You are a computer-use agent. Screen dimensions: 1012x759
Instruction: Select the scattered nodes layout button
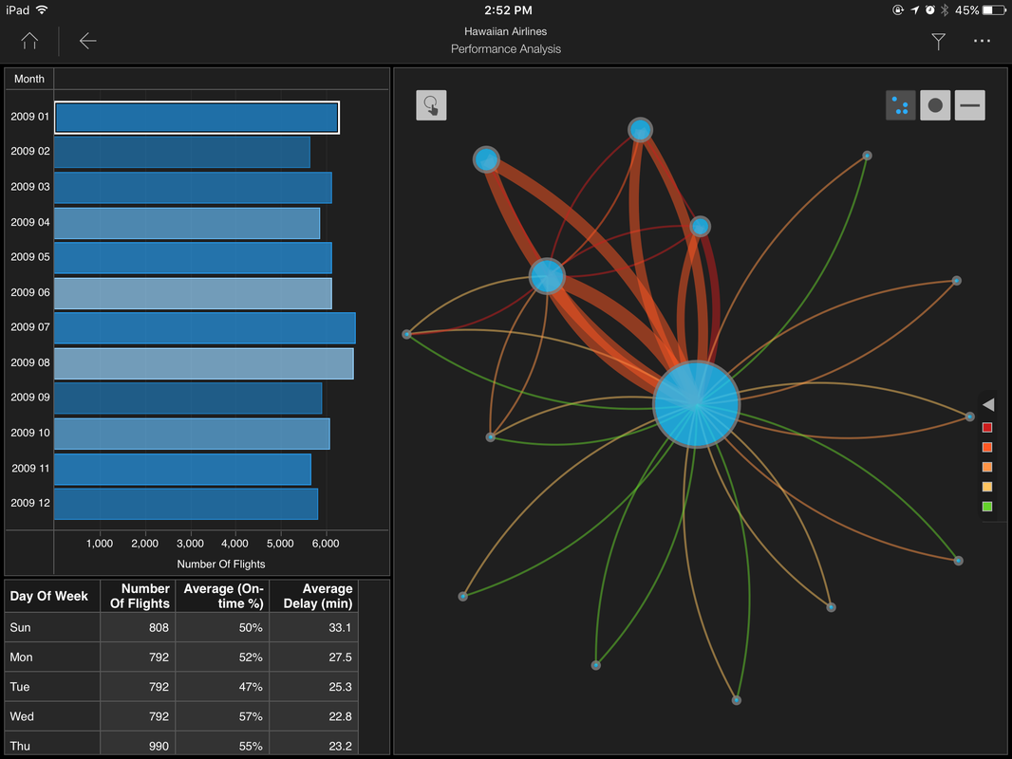coord(900,105)
